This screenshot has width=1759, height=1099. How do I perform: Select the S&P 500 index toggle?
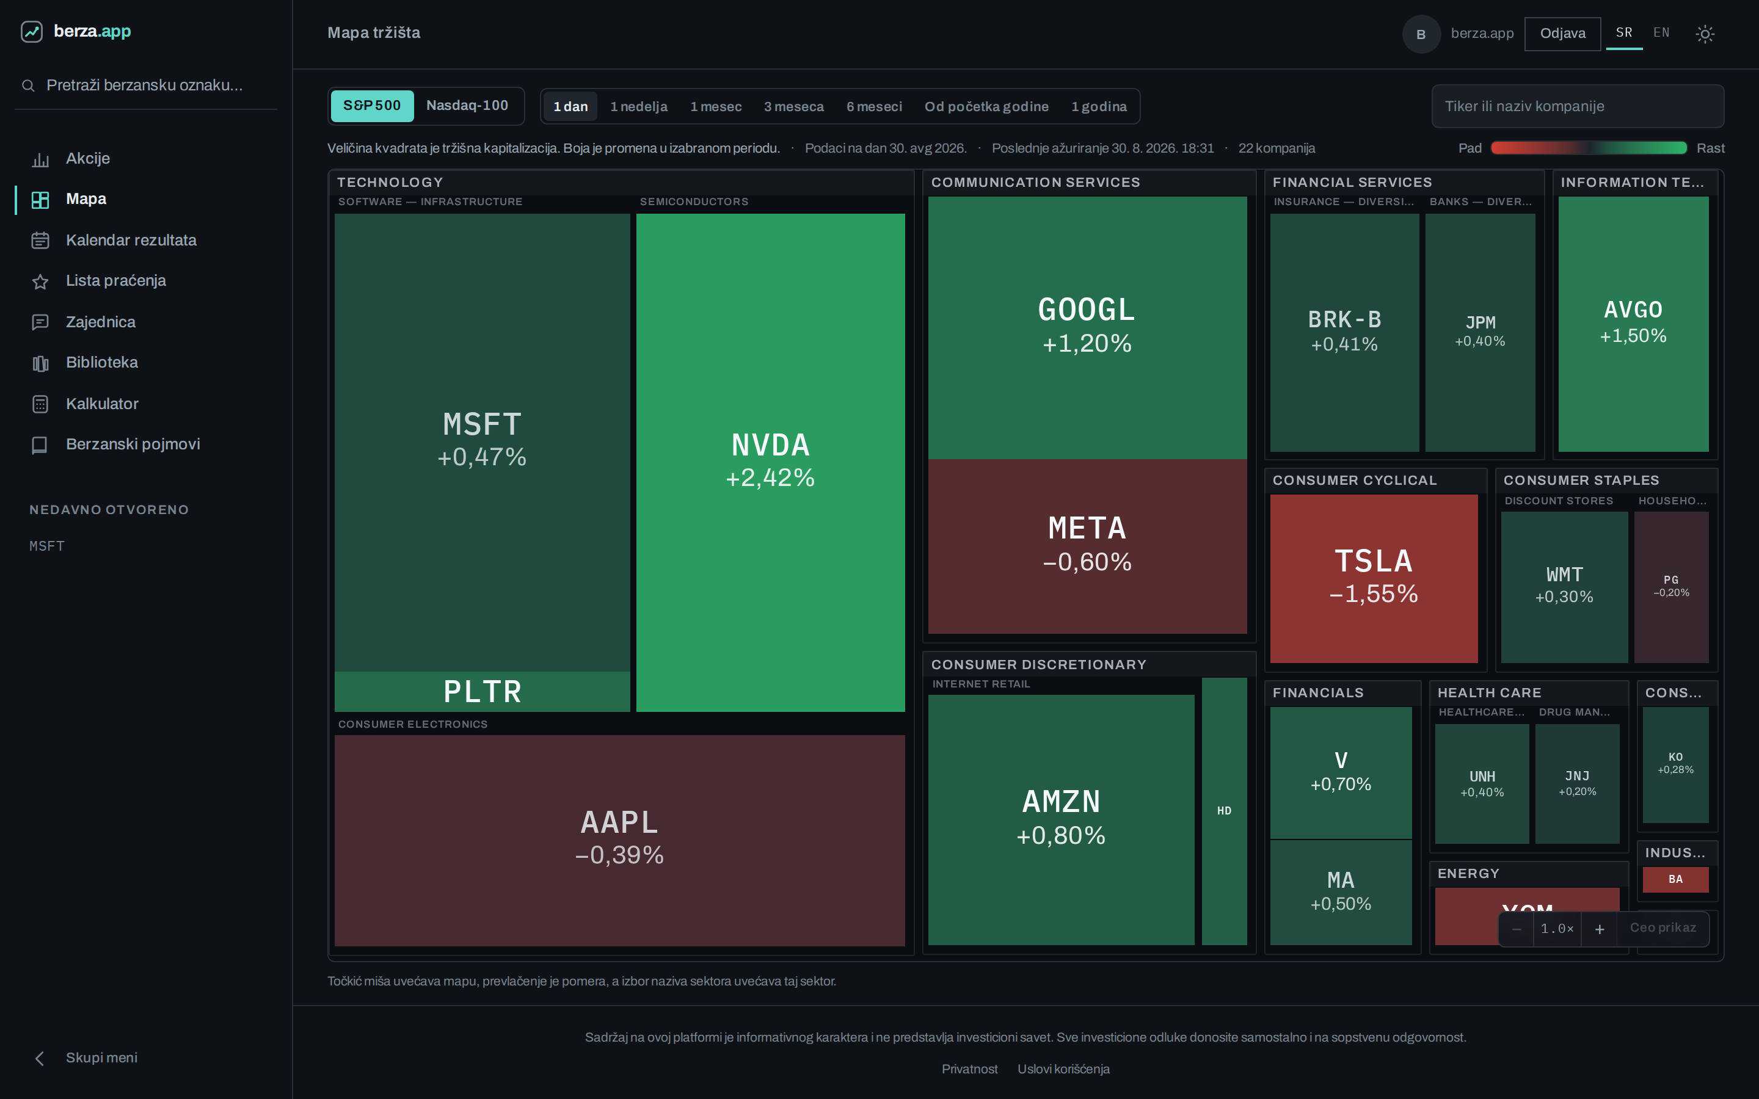372,106
